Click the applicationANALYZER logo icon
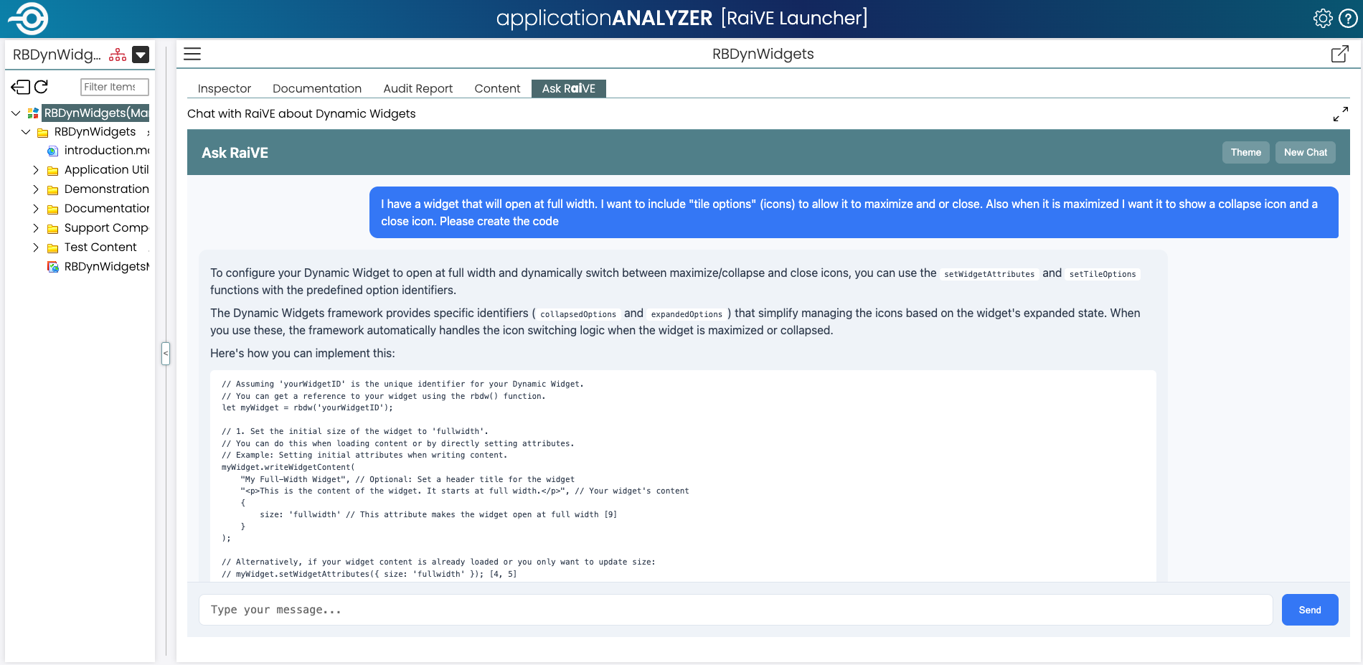This screenshot has height=665, width=1363. tap(29, 19)
